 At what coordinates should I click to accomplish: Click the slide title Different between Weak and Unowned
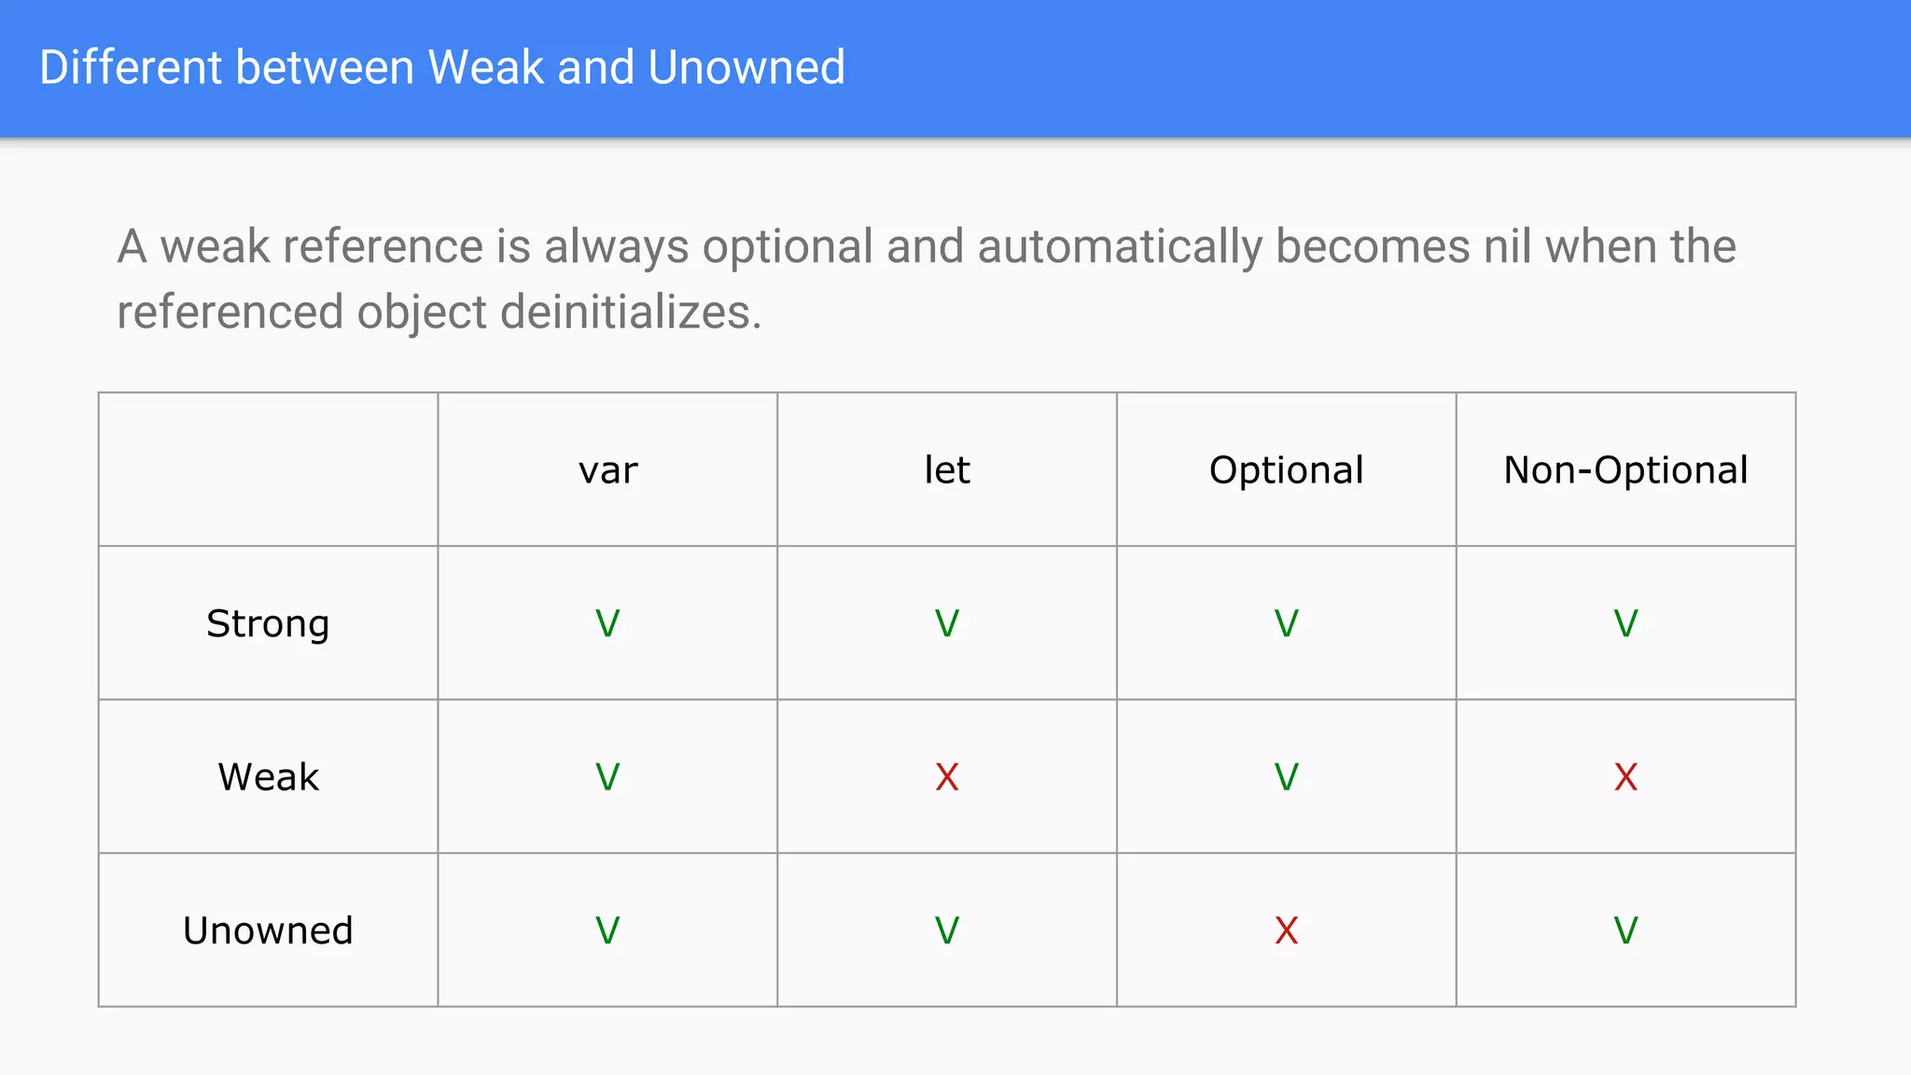click(x=442, y=67)
